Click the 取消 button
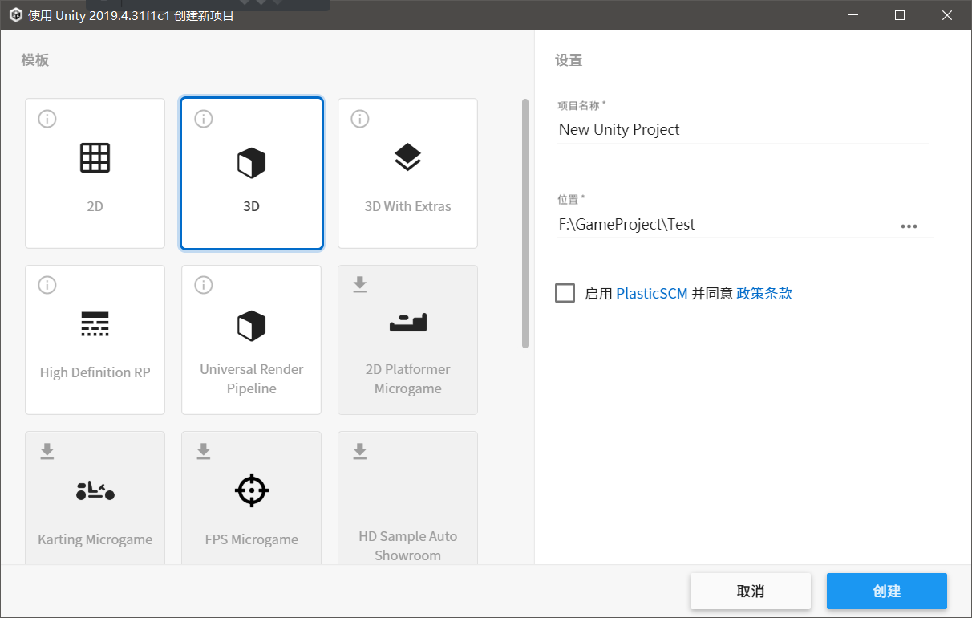 tap(751, 591)
